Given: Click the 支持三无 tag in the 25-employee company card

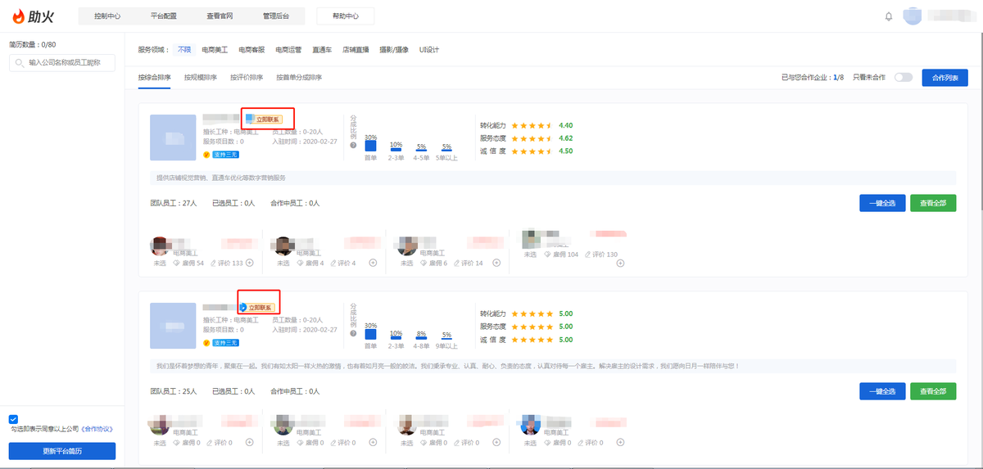Looking at the screenshot, I should [225, 342].
